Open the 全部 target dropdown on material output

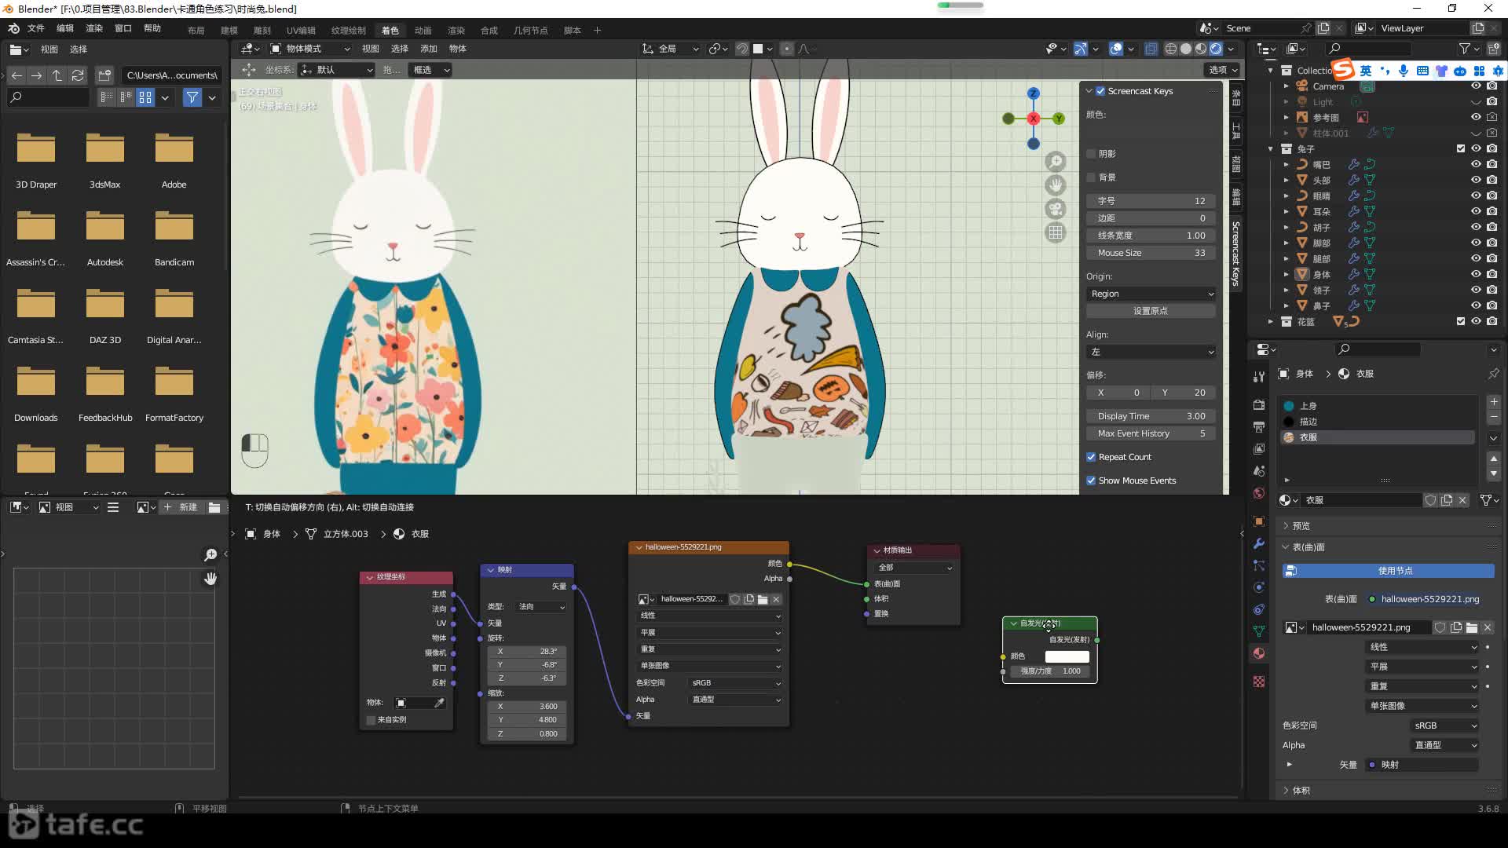[915, 568]
